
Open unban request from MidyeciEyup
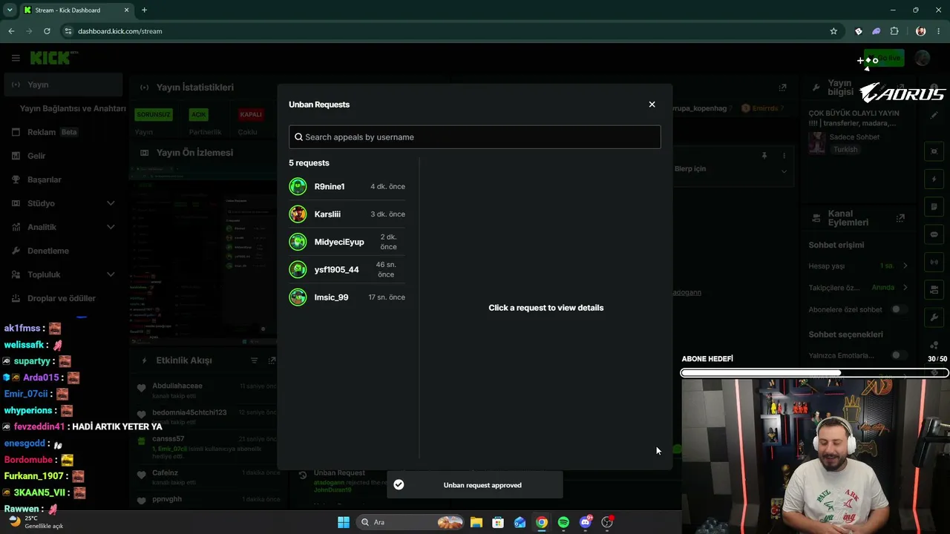[347, 242]
